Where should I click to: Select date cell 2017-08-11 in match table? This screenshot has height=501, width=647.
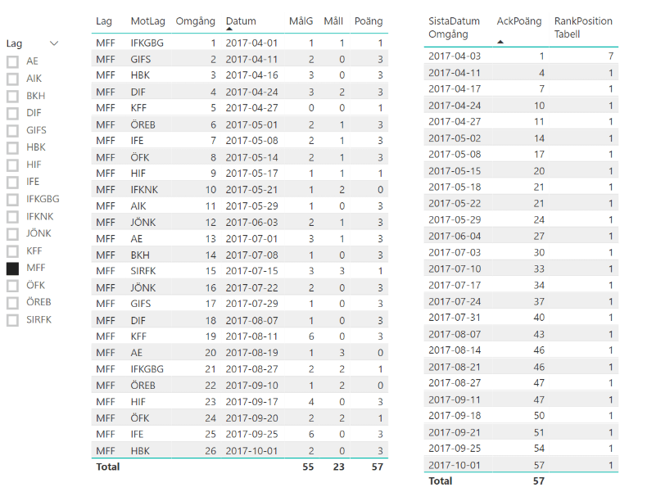point(251,336)
